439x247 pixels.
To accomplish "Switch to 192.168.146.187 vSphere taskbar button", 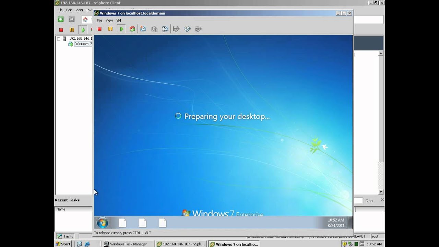I will coord(181,244).
